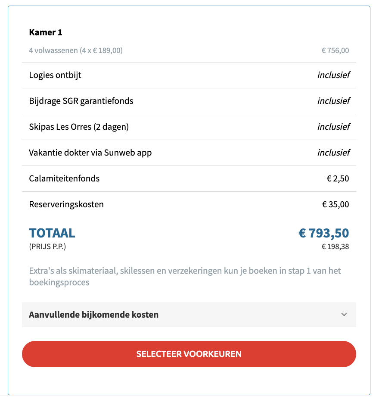The height and width of the screenshot is (406, 379).
Task: Click the € 198,38 price per person
Action: point(335,247)
